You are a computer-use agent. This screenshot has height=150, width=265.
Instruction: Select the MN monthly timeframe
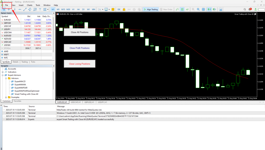pos(93,10)
